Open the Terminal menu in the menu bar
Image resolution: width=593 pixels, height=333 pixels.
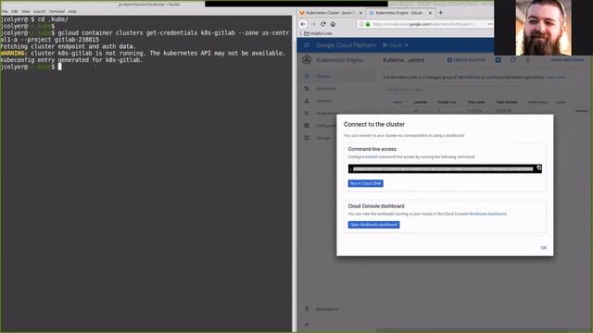[57, 12]
